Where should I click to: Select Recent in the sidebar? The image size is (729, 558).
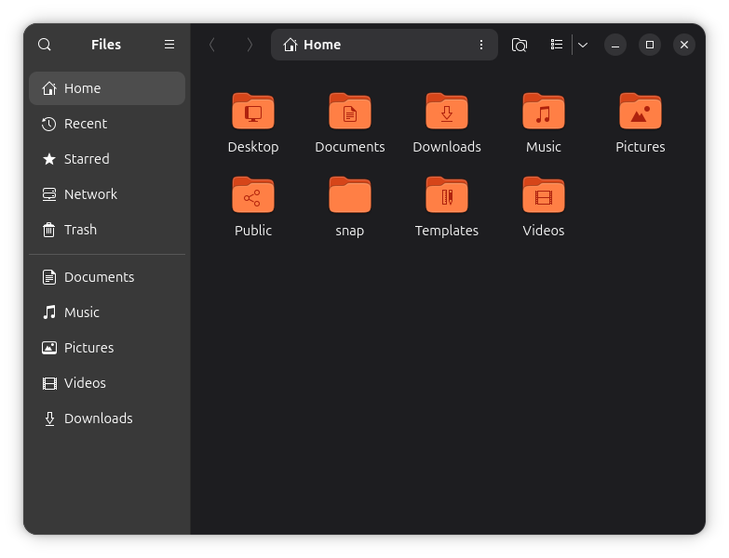107,124
